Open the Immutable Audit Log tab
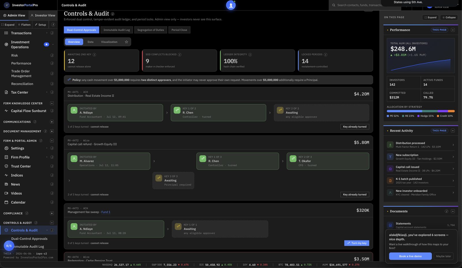Image resolution: width=462 pixels, height=268 pixels. pos(117,30)
